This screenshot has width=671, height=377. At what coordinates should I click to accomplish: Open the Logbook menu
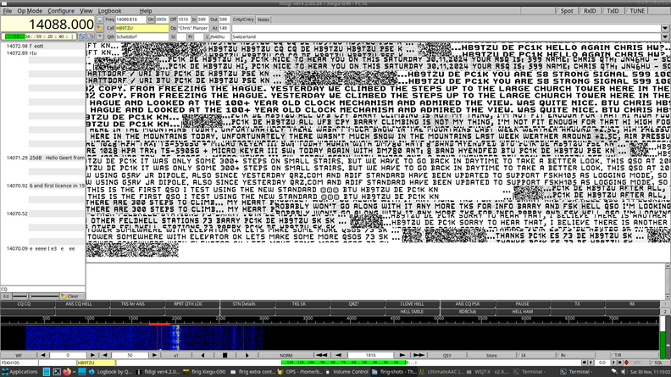pos(109,11)
